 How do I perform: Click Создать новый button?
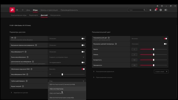[x=161, y=72]
